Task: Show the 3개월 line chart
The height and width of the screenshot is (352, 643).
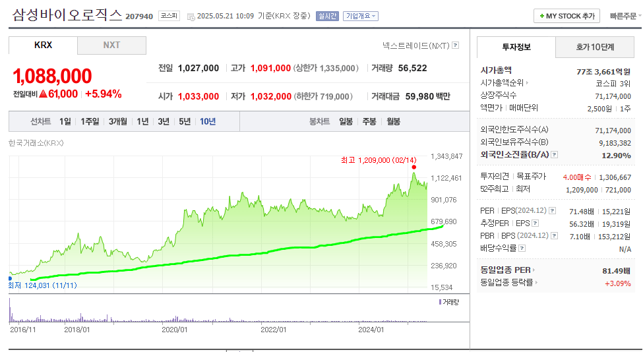Action: tap(117, 122)
